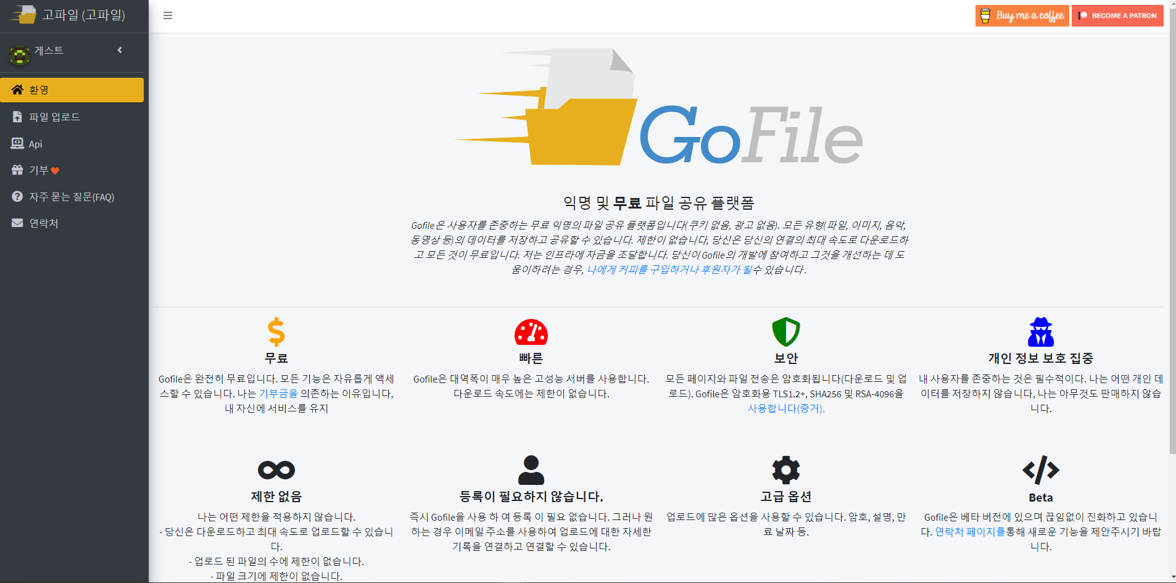This screenshot has height=583, width=1176.
Task: Open the 연락처 contact menu item
Action: pyautogui.click(x=72, y=223)
